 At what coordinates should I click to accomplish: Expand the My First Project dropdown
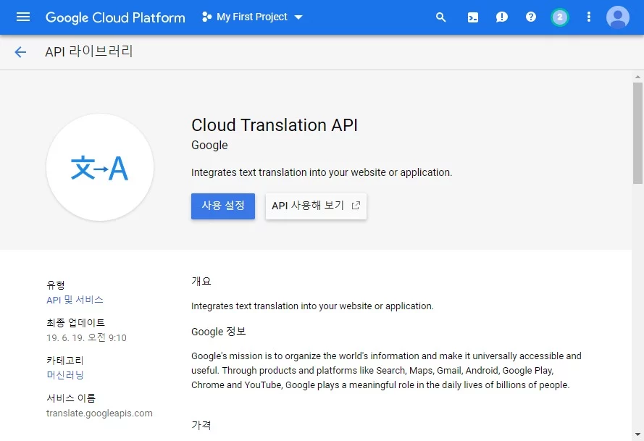tap(298, 17)
